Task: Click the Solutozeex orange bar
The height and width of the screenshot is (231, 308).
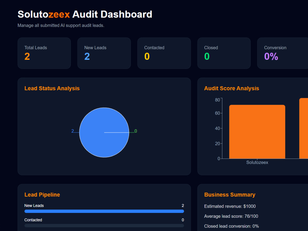Action: (257, 132)
